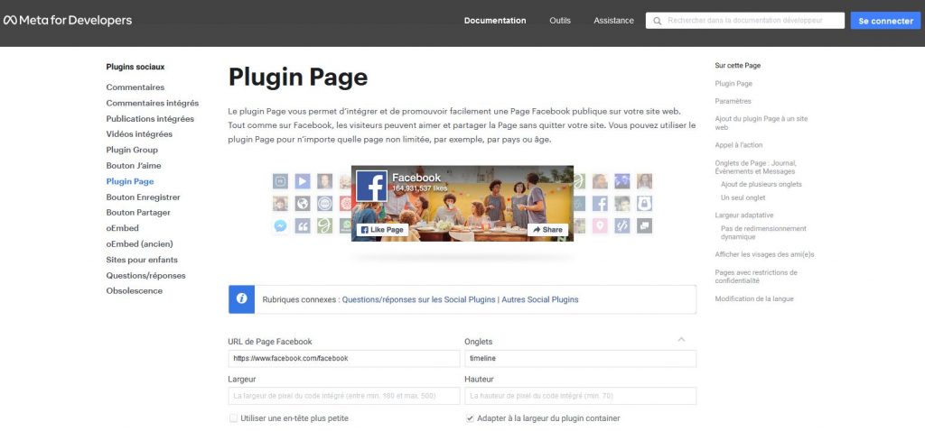Click the padlock icon in banner
This screenshot has height=431, width=925.
tap(644, 204)
